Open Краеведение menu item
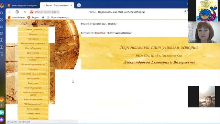Image resolution: width=220 pixels, height=124 pixels. [33, 79]
